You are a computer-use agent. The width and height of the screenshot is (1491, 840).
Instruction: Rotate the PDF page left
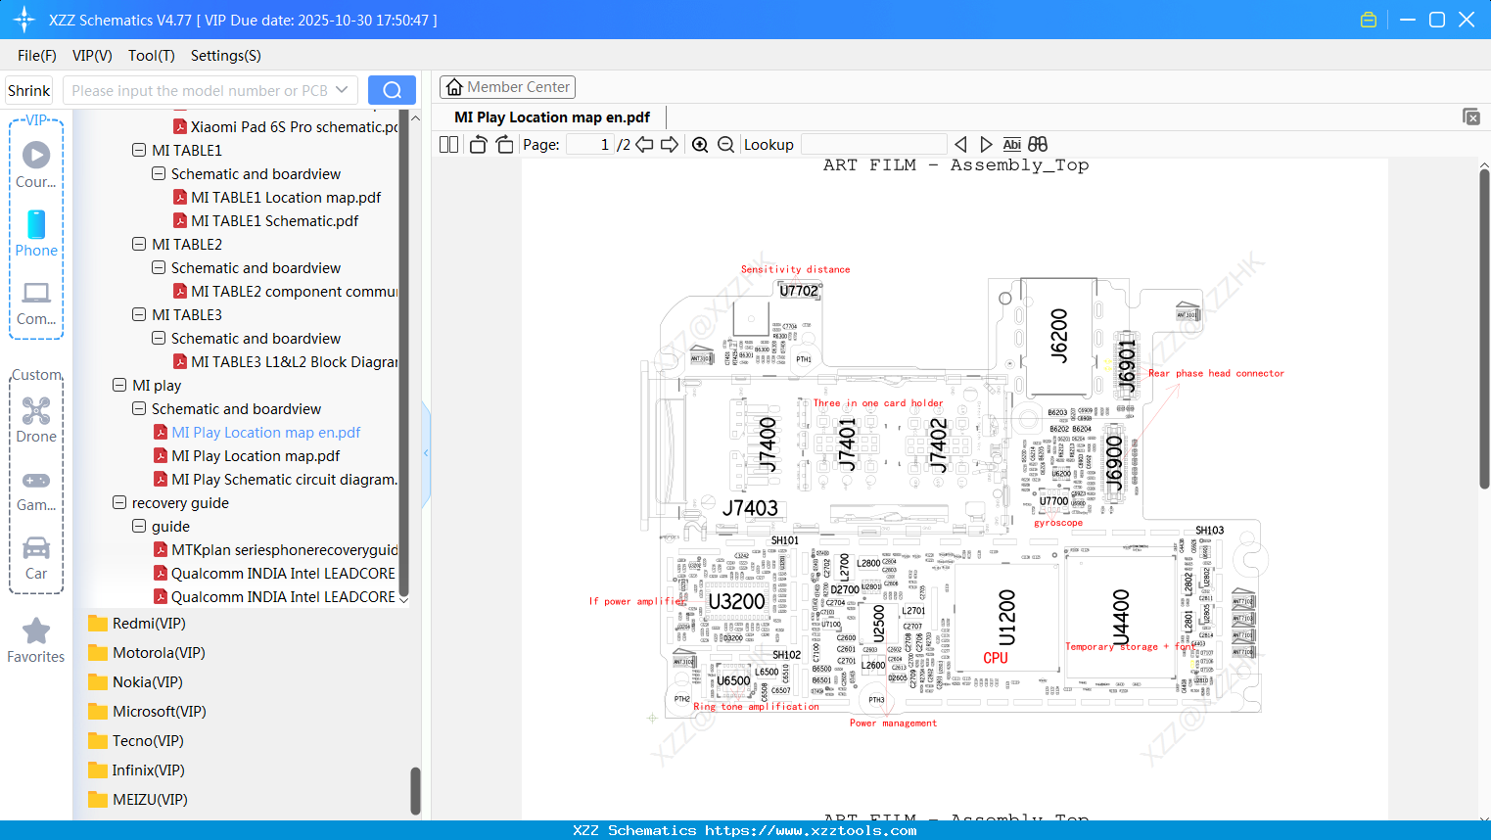click(477, 144)
